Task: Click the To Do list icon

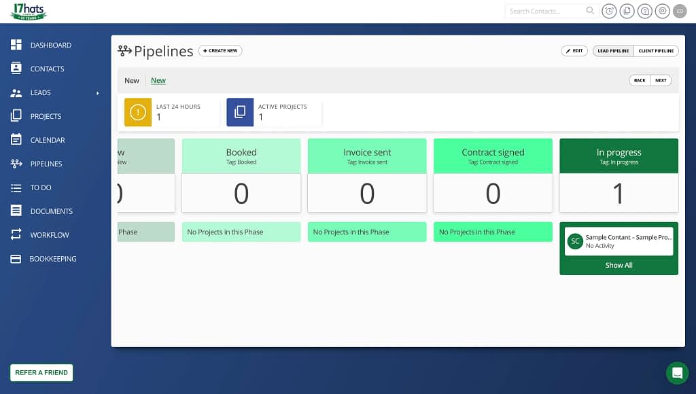Action: coord(16,187)
